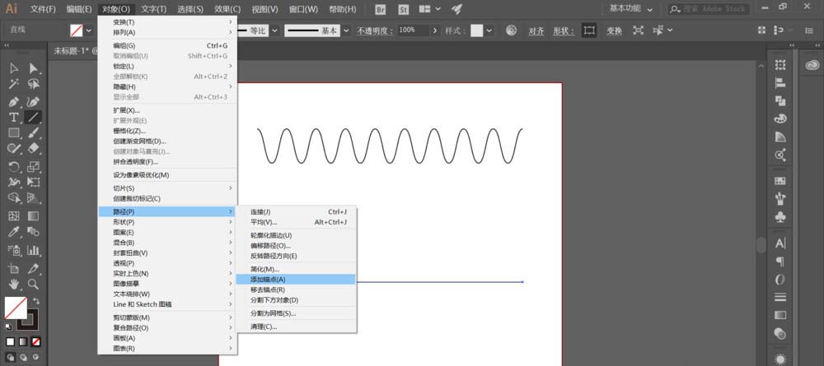Select the Scale tool
Viewport: 824px width, 366px height.
(x=34, y=167)
